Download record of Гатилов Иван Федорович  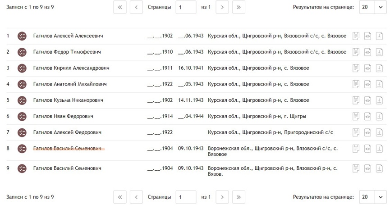click(379, 116)
